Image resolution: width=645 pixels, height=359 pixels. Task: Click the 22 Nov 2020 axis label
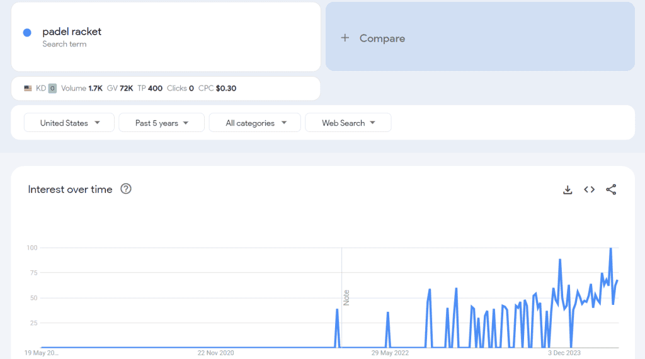click(215, 353)
